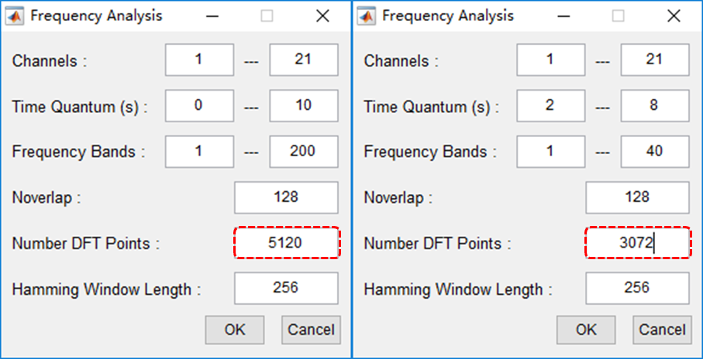Focus right dialog Number DFT Points field (3072)
The width and height of the screenshot is (703, 359).
tap(637, 243)
